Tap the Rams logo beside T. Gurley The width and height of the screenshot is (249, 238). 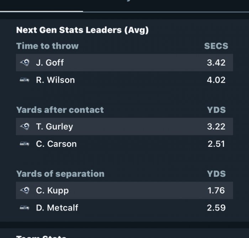(25, 126)
